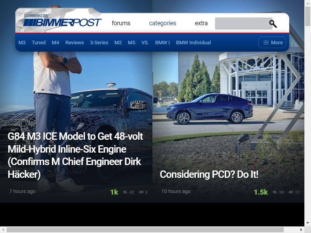The image size is (311, 233).
Task: Open the forums menu
Action: point(121,23)
